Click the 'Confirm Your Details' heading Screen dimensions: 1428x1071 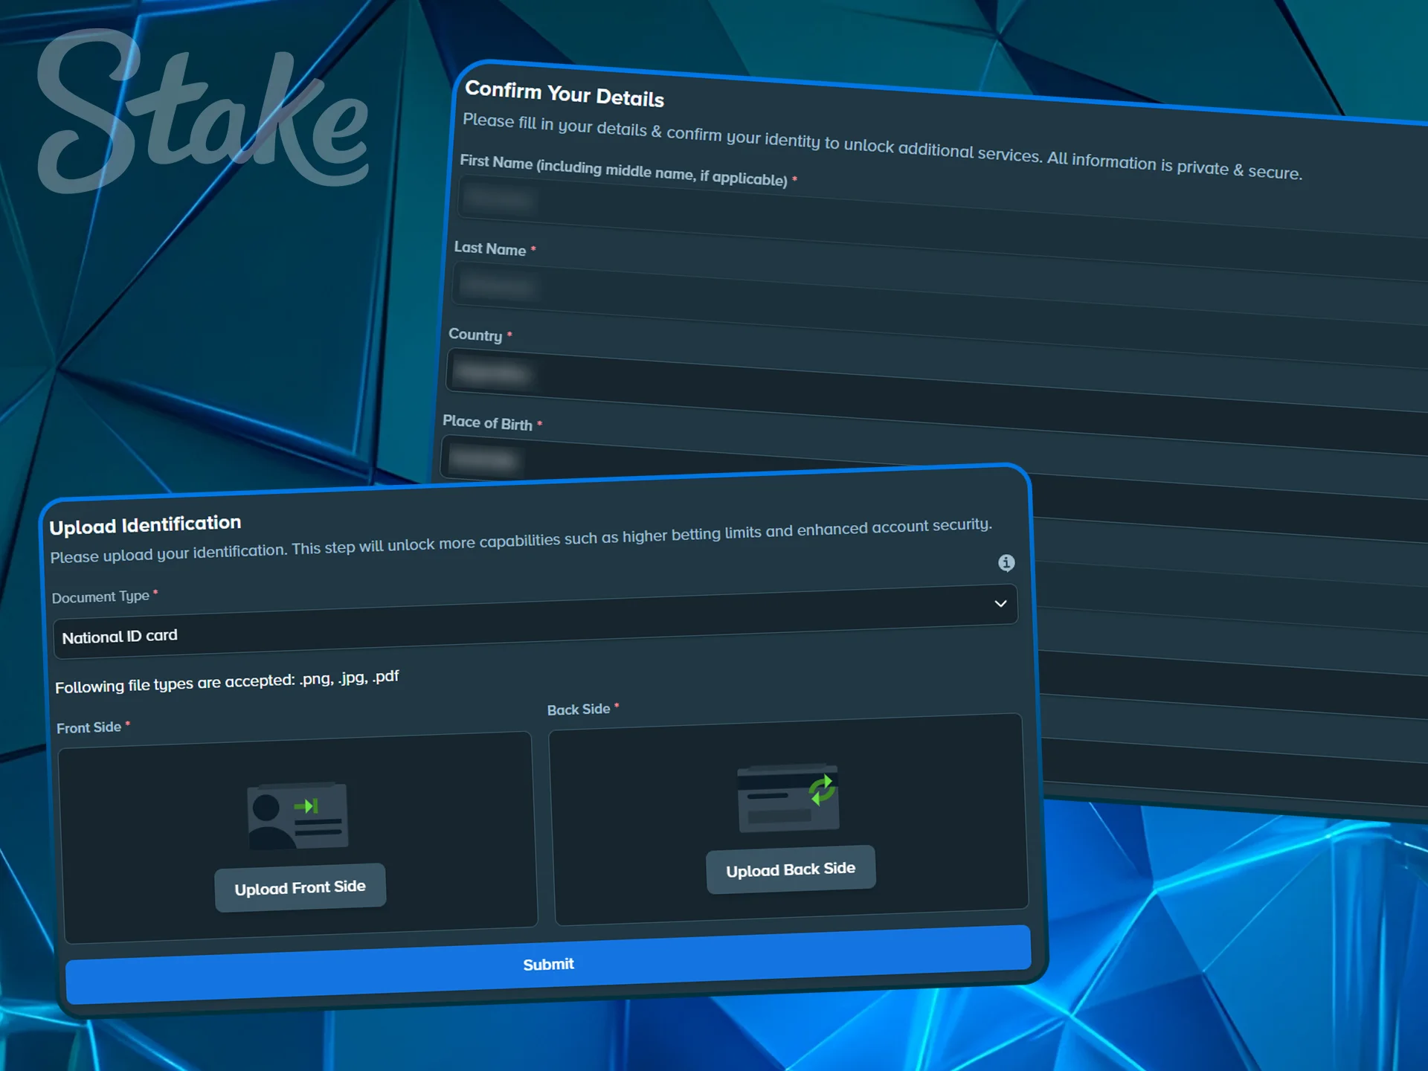click(x=565, y=94)
